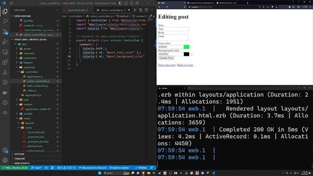Collapse the mailers folder
The height and width of the screenshot is (176, 313).
click(x=28, y=104)
